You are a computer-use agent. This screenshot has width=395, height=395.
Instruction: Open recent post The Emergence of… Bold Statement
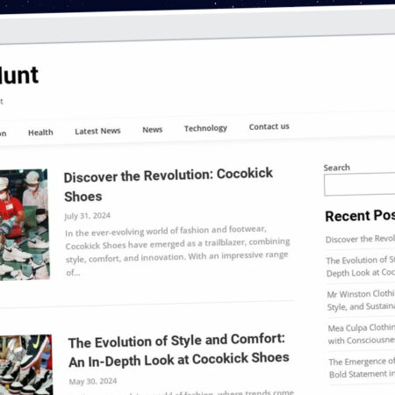click(x=362, y=368)
